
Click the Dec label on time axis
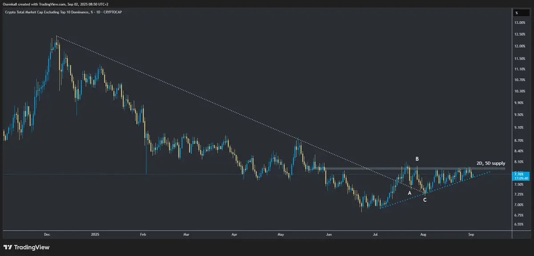(x=47, y=234)
